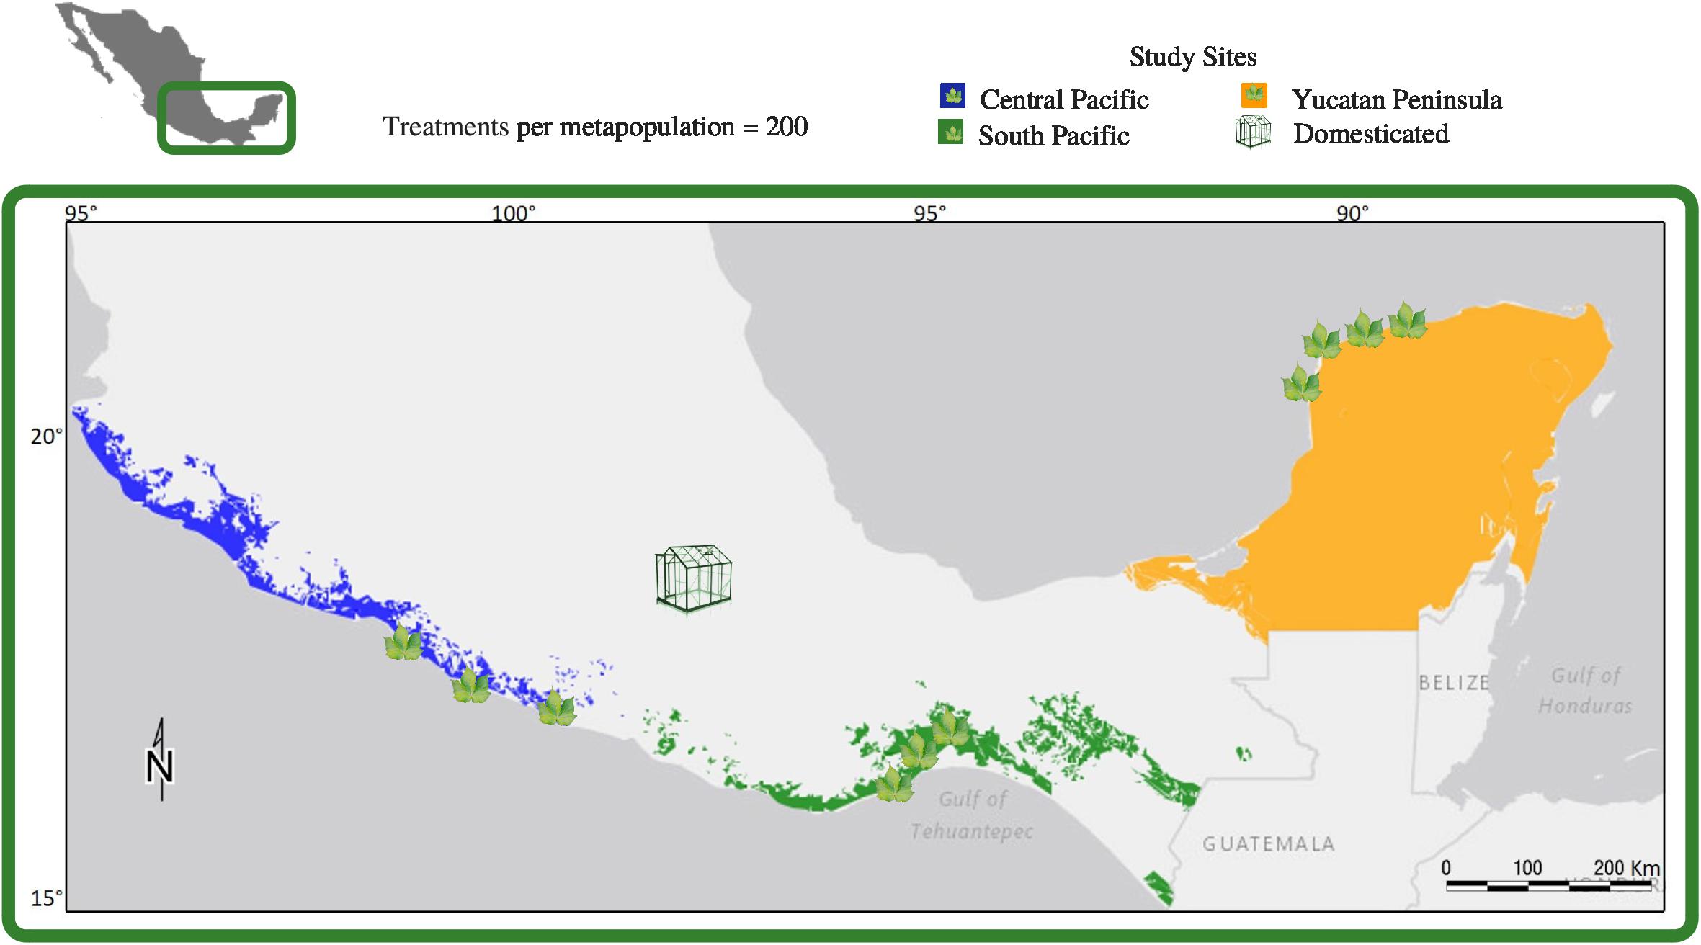Viewport: 1701px width, 945px height.
Task: Click the Yucatan Peninsula orange legend swatch
Action: point(1254,96)
